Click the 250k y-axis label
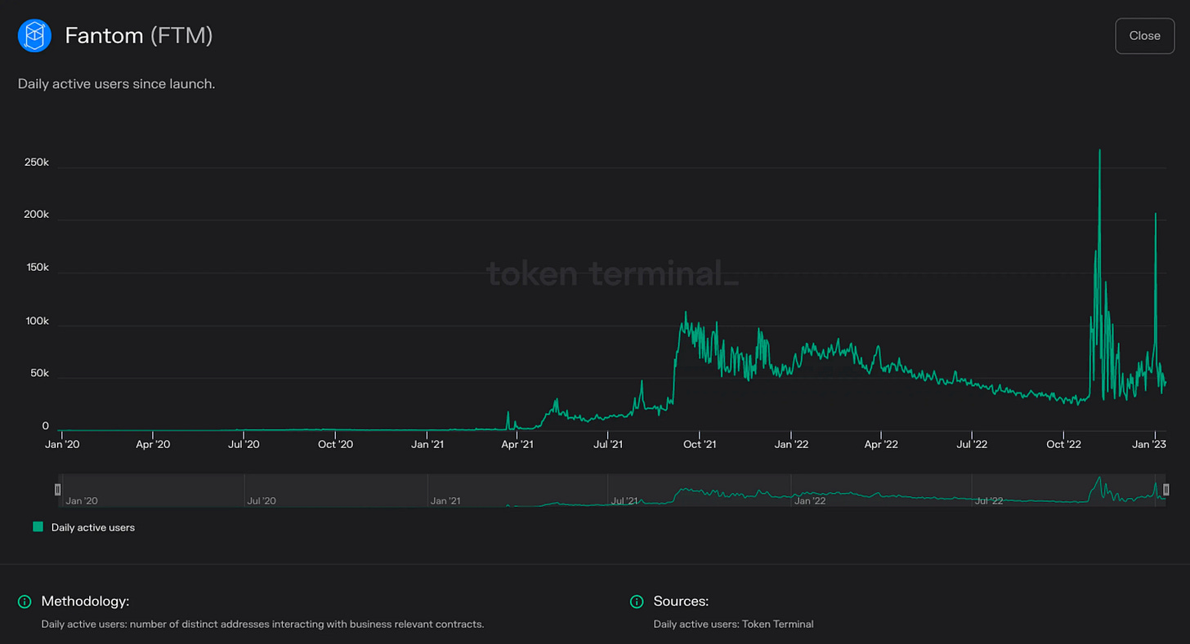 point(35,162)
